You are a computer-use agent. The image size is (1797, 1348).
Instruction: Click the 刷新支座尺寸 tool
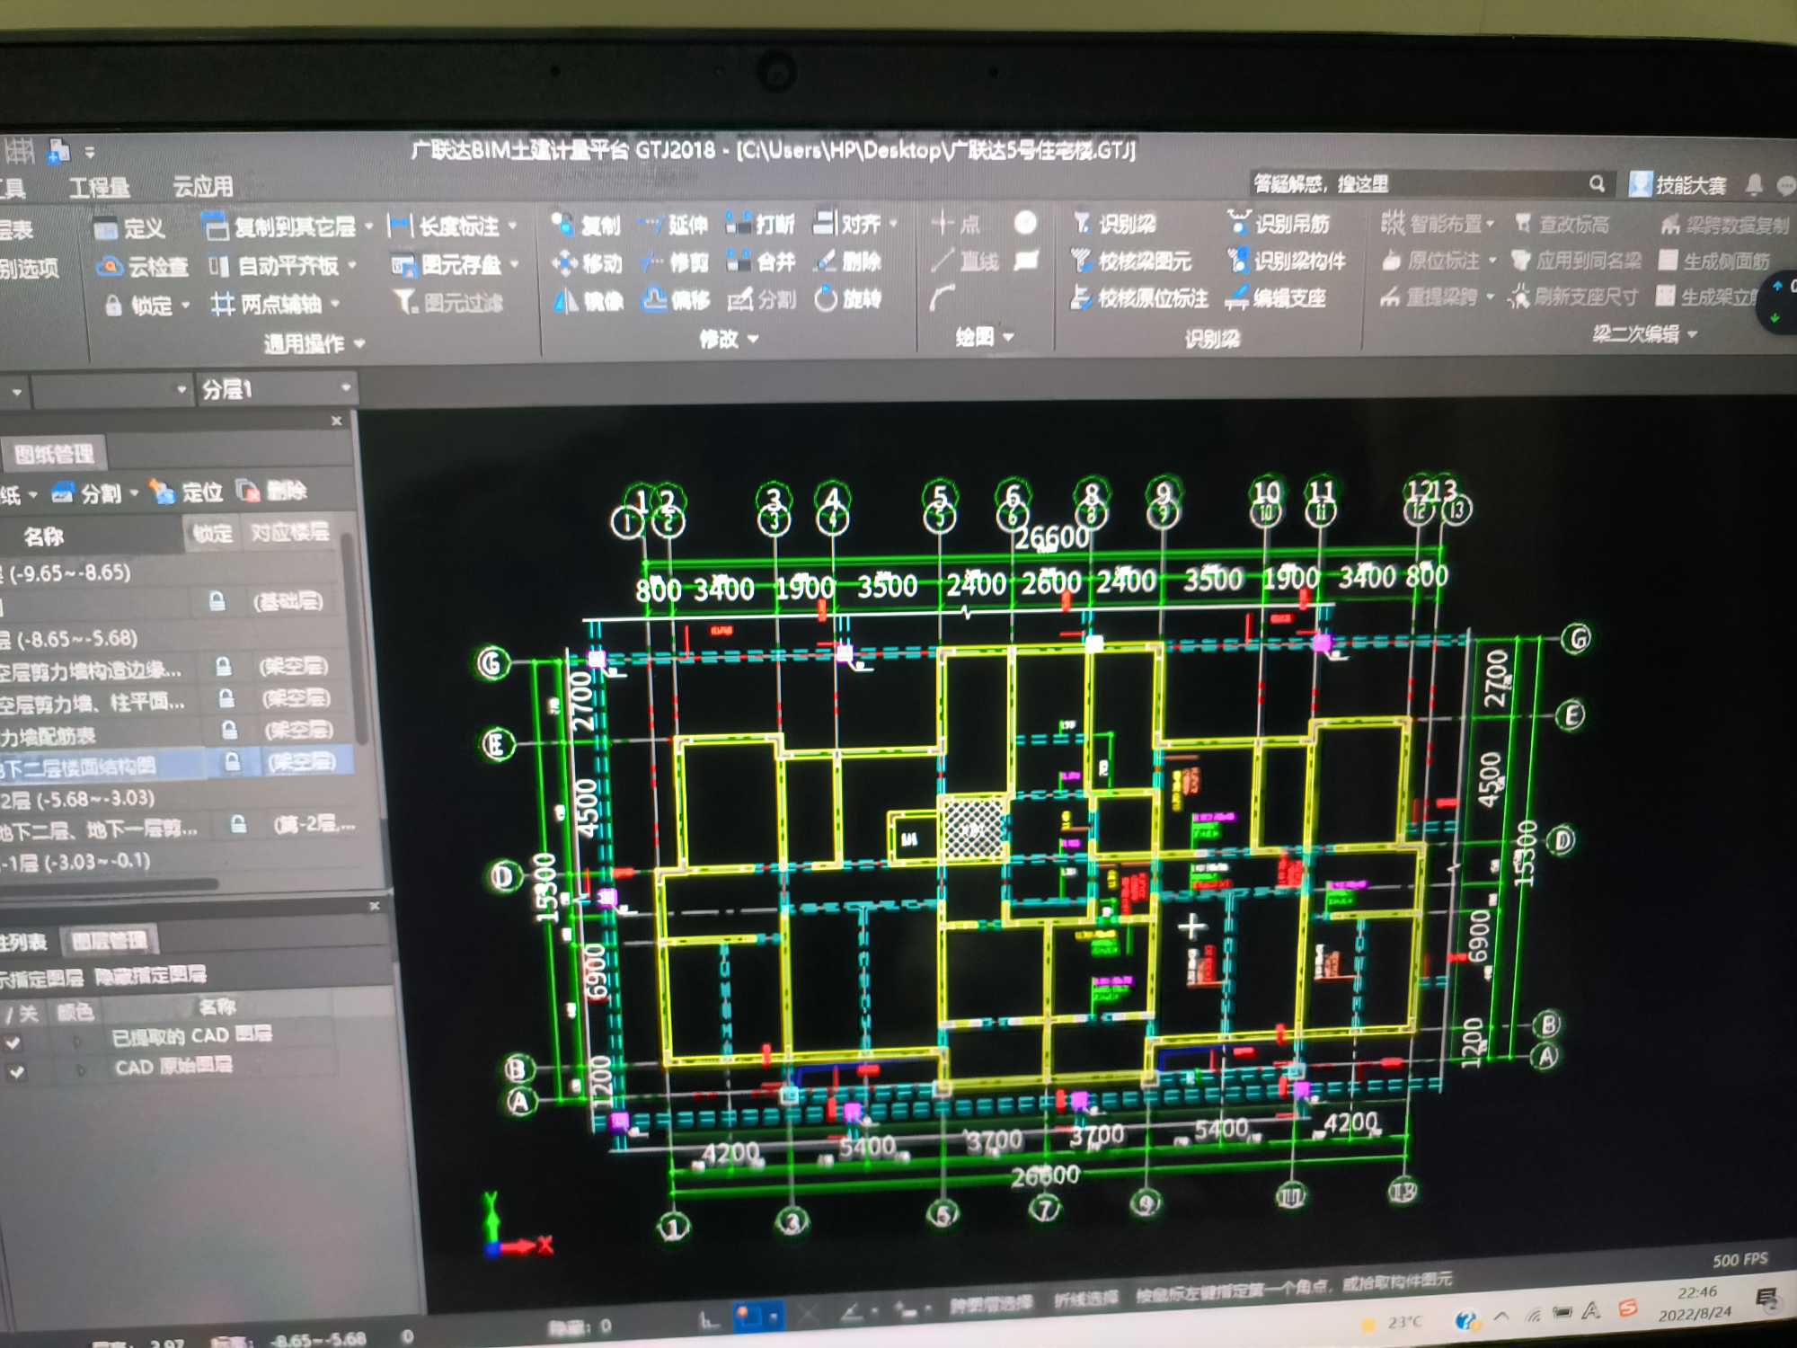coord(1573,297)
